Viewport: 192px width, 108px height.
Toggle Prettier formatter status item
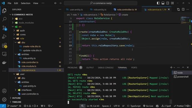click(x=178, y=106)
